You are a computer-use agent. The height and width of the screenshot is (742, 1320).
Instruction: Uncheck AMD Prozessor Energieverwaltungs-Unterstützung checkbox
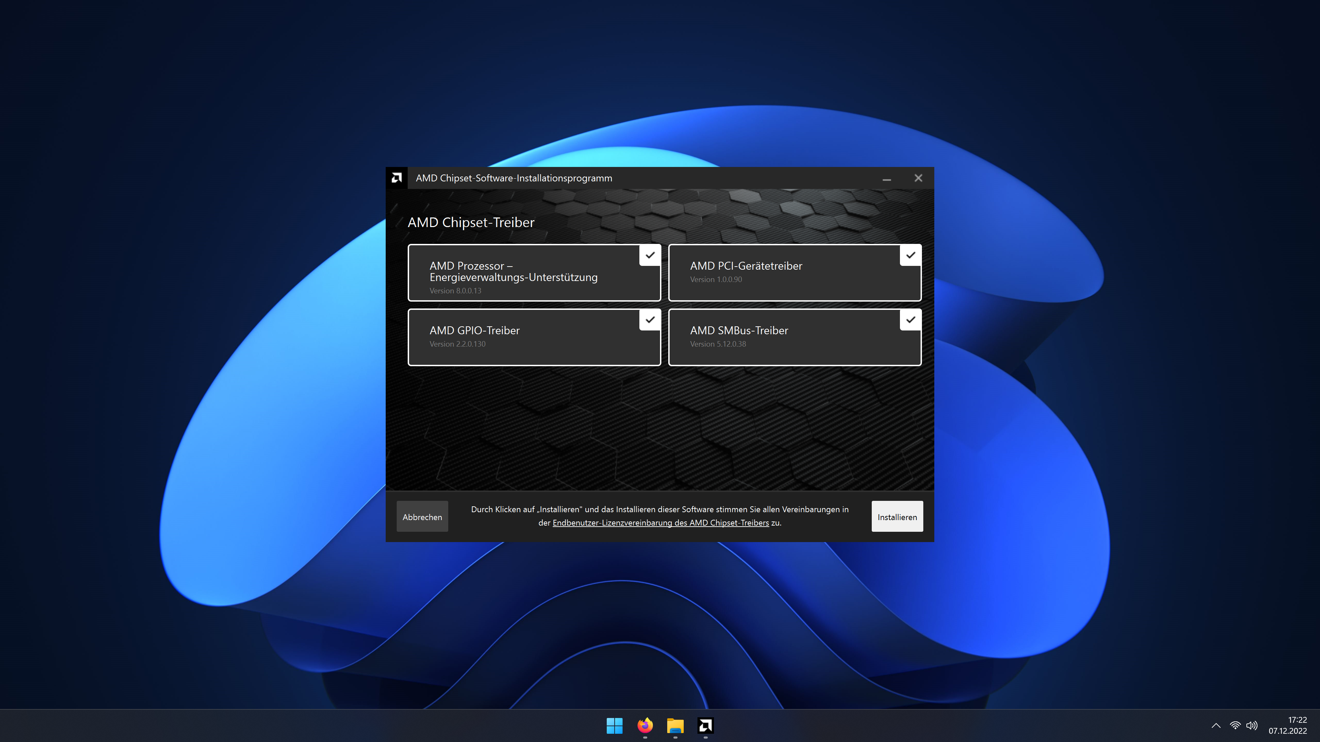(650, 255)
